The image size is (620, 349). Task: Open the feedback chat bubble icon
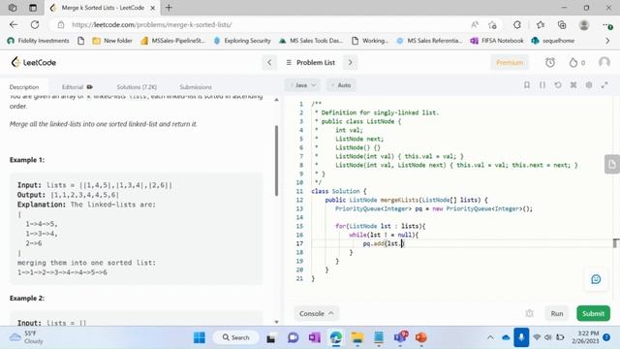pyautogui.click(x=596, y=279)
